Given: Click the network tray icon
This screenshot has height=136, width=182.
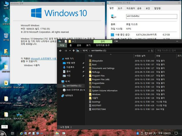Looking at the screenshot, I should click(146, 133).
